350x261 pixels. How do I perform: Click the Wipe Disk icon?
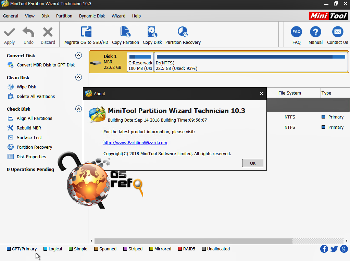pos(11,87)
